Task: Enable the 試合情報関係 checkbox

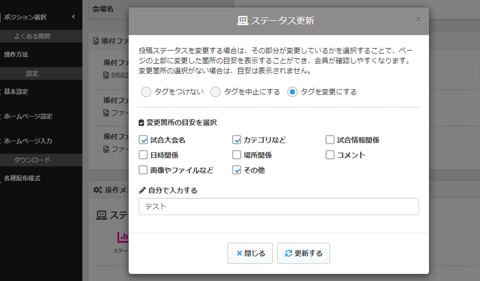Action: pos(330,140)
